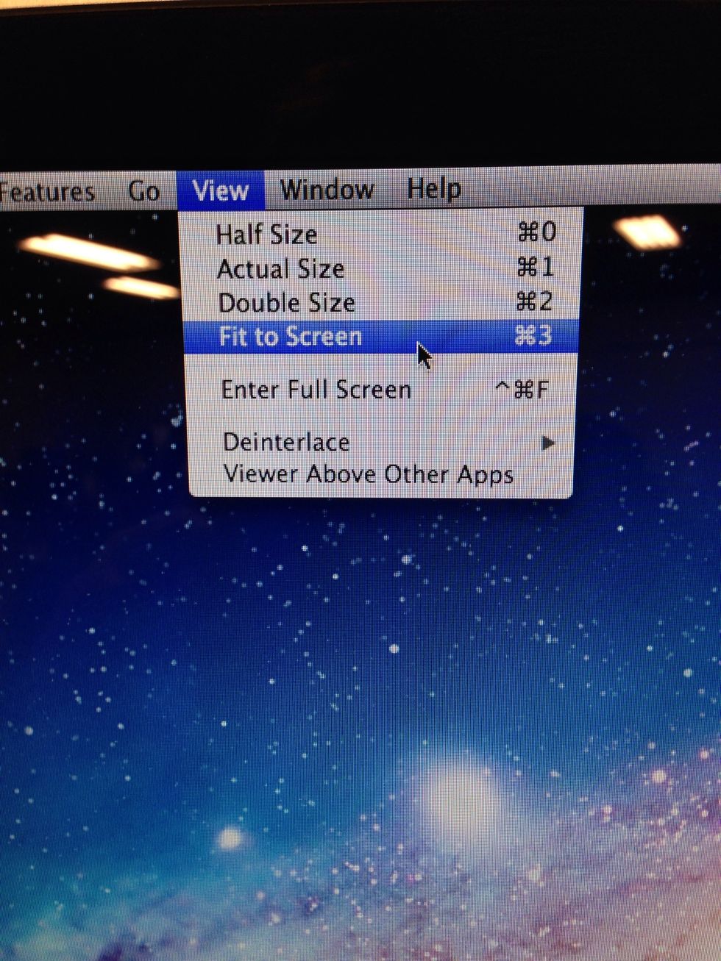Expand the Deinterlace submenu
This screenshot has height=961, width=721.
click(x=285, y=442)
